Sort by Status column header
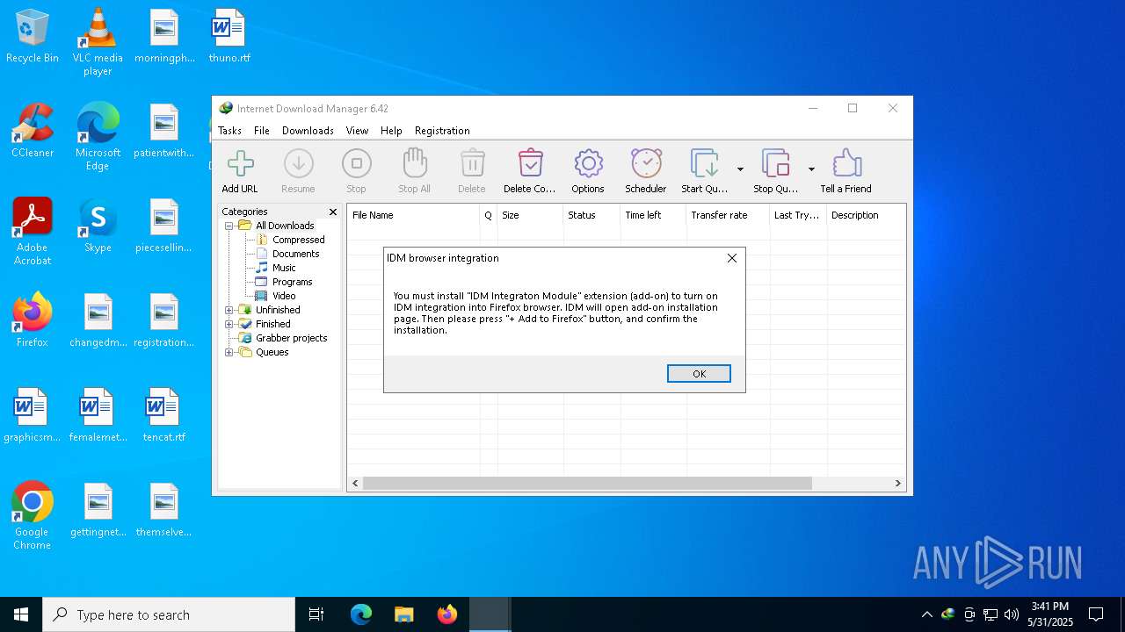The image size is (1125, 632). (x=592, y=215)
